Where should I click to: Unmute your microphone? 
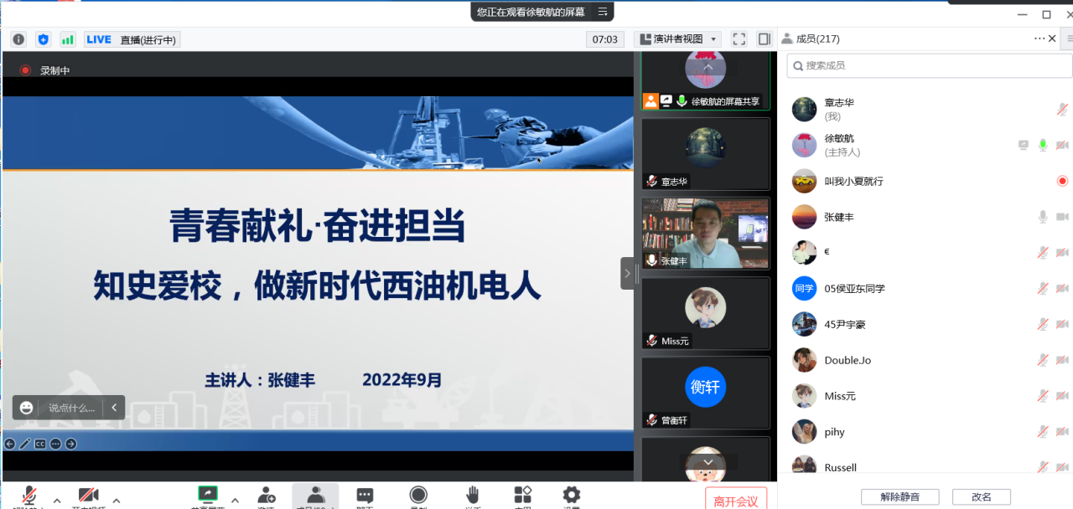[29, 495]
